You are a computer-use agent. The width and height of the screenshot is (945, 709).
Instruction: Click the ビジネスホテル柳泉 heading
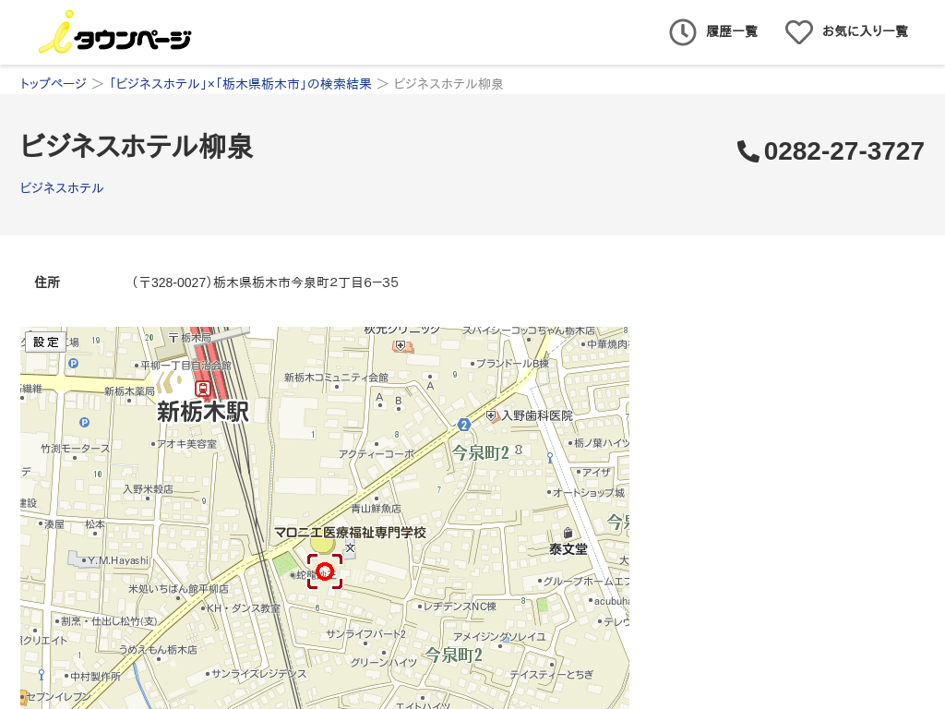[x=137, y=147]
